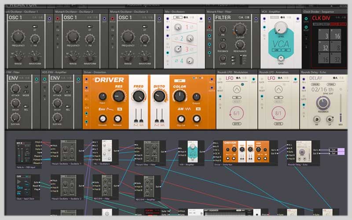Viewport: 352px width, 220px height.
Task: Click the Waveform knob on Oscillator 1
Action: [x=35, y=57]
